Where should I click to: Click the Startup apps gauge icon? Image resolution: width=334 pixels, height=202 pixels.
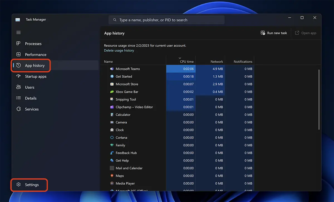[x=18, y=76]
